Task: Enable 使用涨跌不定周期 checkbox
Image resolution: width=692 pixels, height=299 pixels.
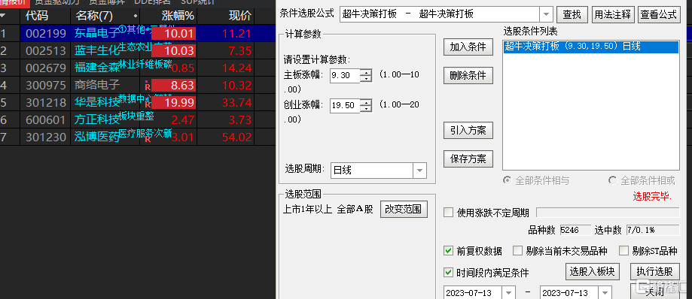Action: click(x=448, y=213)
